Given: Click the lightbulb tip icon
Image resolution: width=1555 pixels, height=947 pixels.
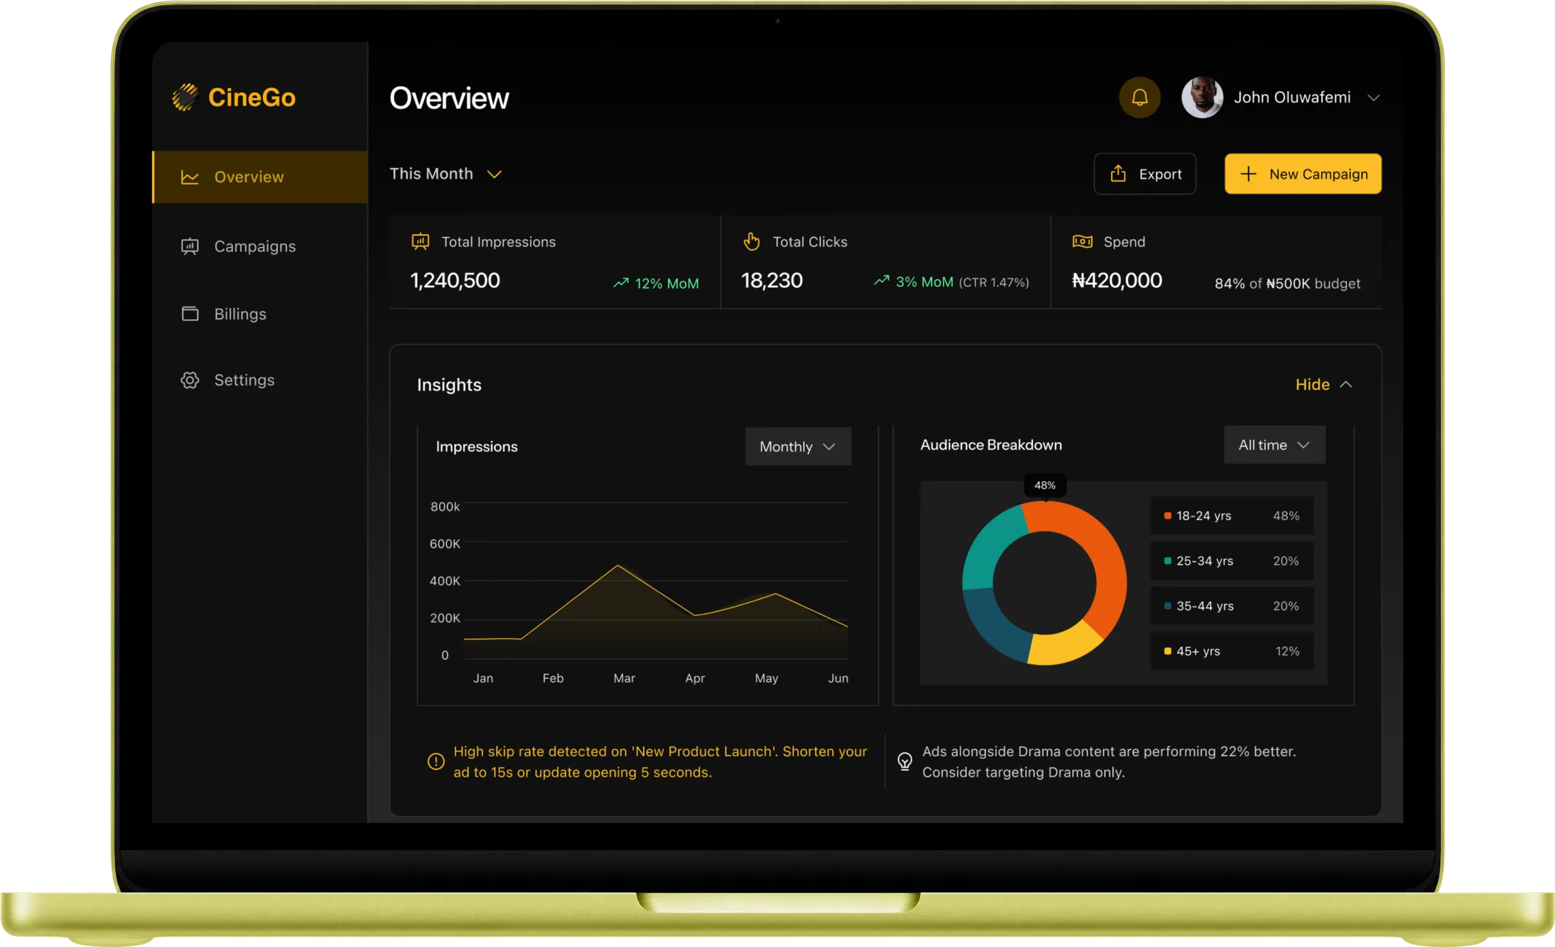Looking at the screenshot, I should (x=904, y=761).
